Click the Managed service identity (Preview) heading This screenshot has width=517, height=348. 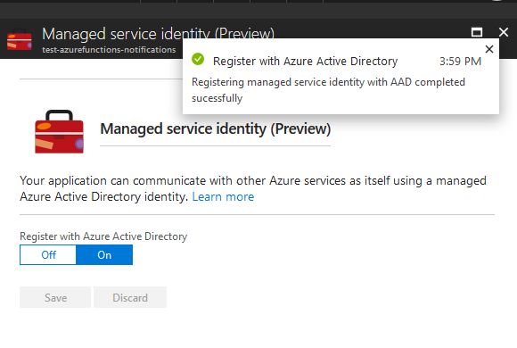tap(216, 128)
